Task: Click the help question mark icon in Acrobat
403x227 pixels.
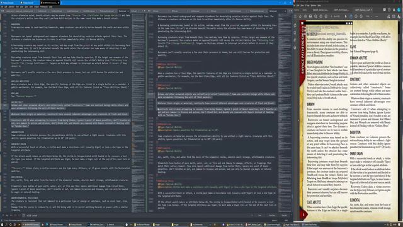Action: pyautogui.click(x=389, y=10)
